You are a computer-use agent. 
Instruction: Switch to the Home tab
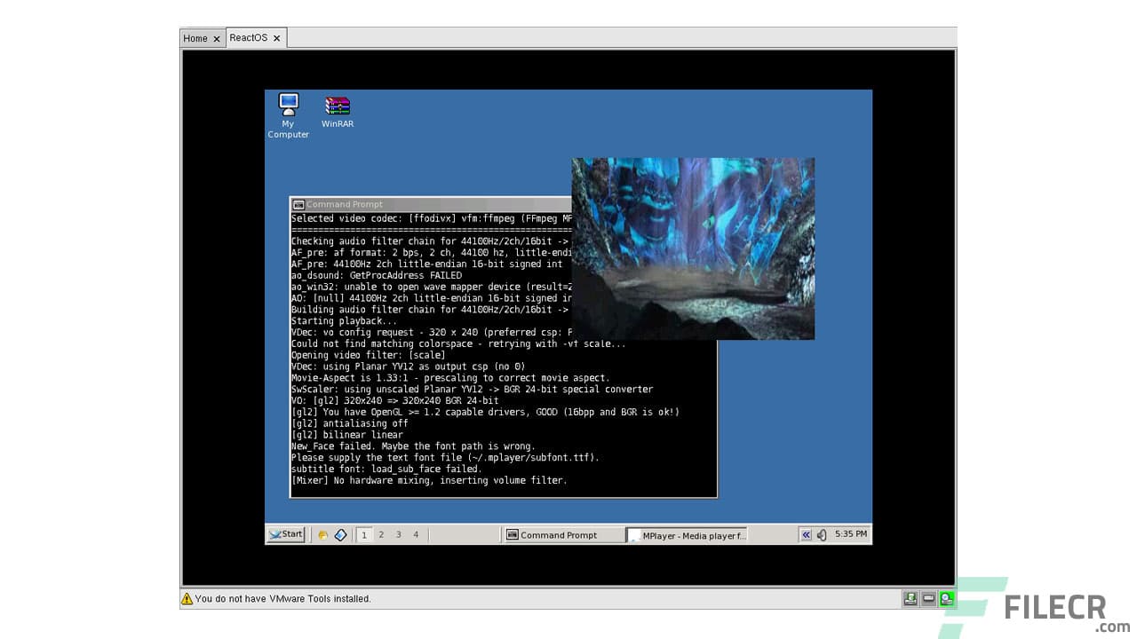click(195, 37)
